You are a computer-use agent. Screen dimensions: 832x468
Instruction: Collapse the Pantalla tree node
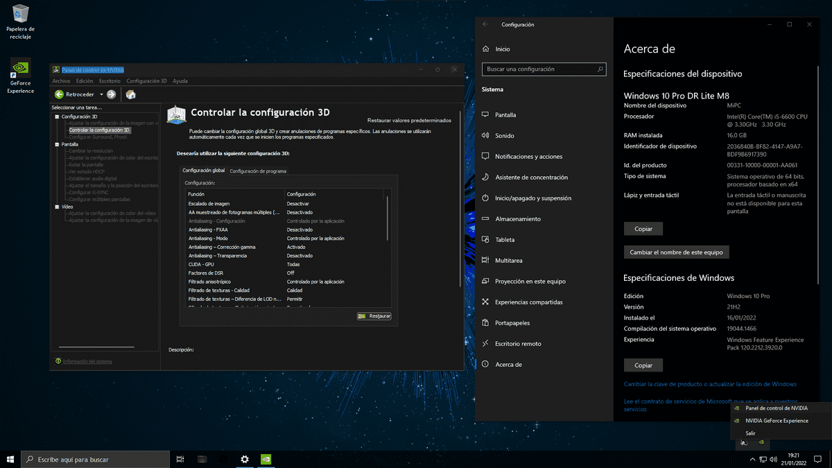[57, 144]
